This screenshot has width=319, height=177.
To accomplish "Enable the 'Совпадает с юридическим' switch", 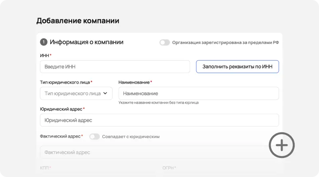I will pyautogui.click(x=94, y=137).
